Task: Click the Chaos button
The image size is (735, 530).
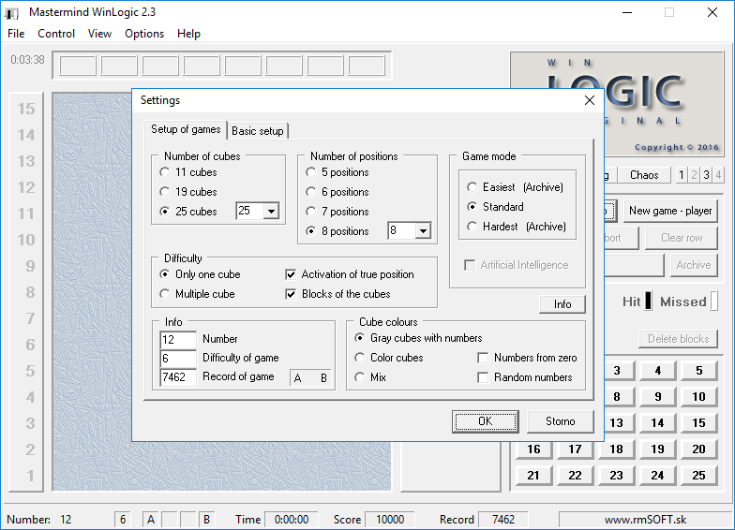Action: pos(643,175)
